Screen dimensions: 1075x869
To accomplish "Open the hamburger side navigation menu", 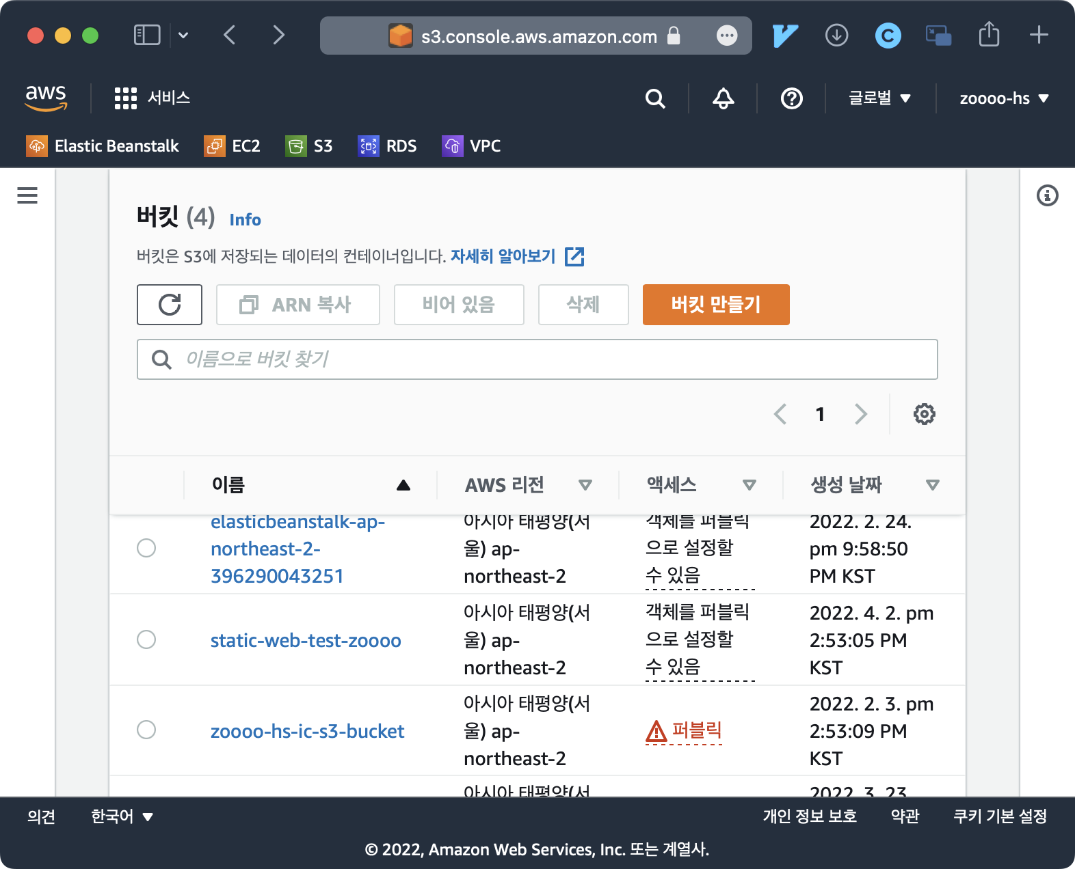I will [27, 195].
